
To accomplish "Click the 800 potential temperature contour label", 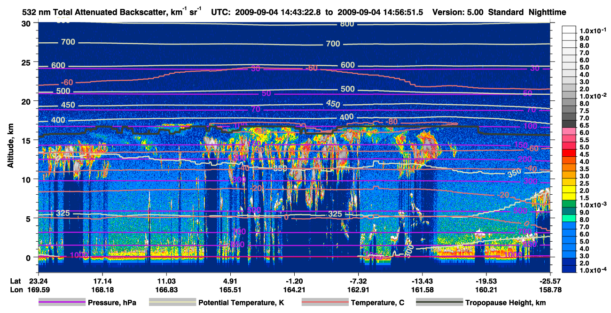I will pos(347,24).
